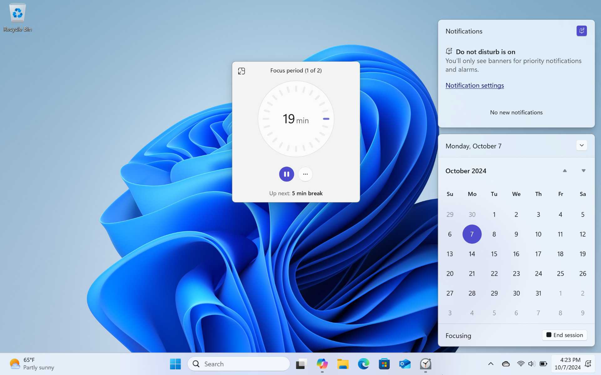601x375 pixels.
Task: Open Copilot from the taskbar
Action: pos(322,364)
